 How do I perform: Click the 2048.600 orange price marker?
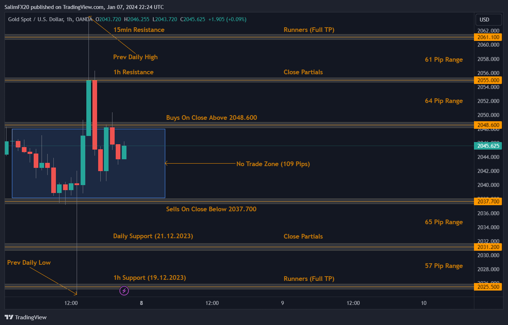tap(488, 124)
